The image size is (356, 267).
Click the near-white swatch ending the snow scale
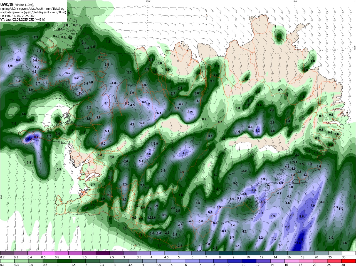[349, 253]
